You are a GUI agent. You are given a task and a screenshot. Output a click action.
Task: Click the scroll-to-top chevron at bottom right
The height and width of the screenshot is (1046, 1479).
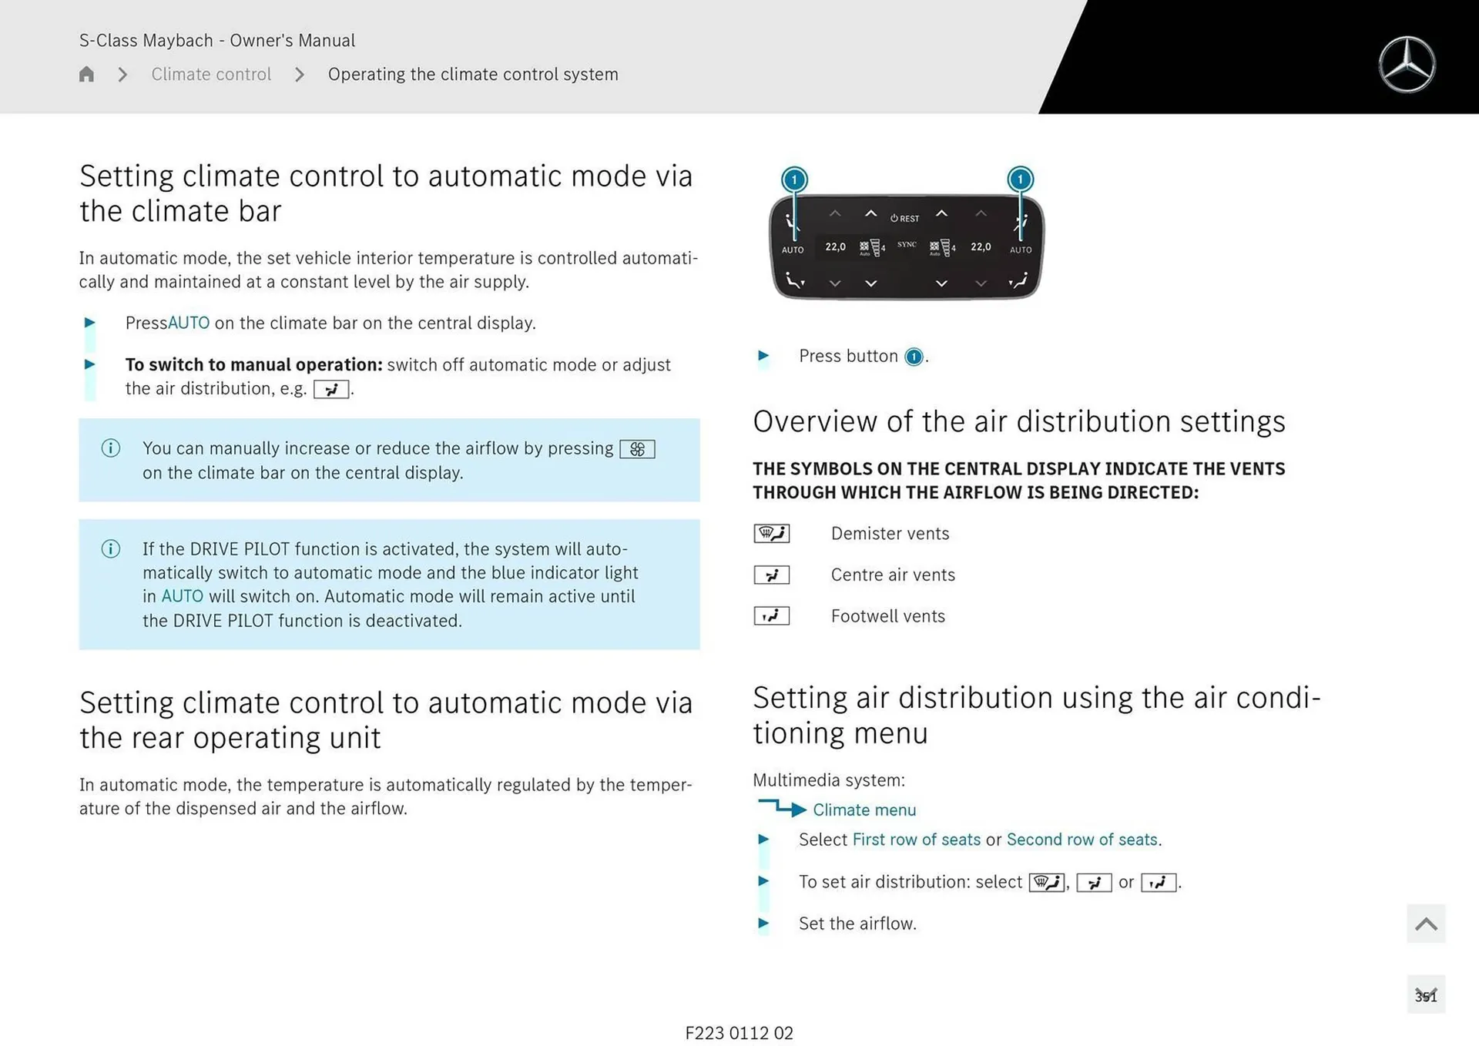tap(1426, 924)
